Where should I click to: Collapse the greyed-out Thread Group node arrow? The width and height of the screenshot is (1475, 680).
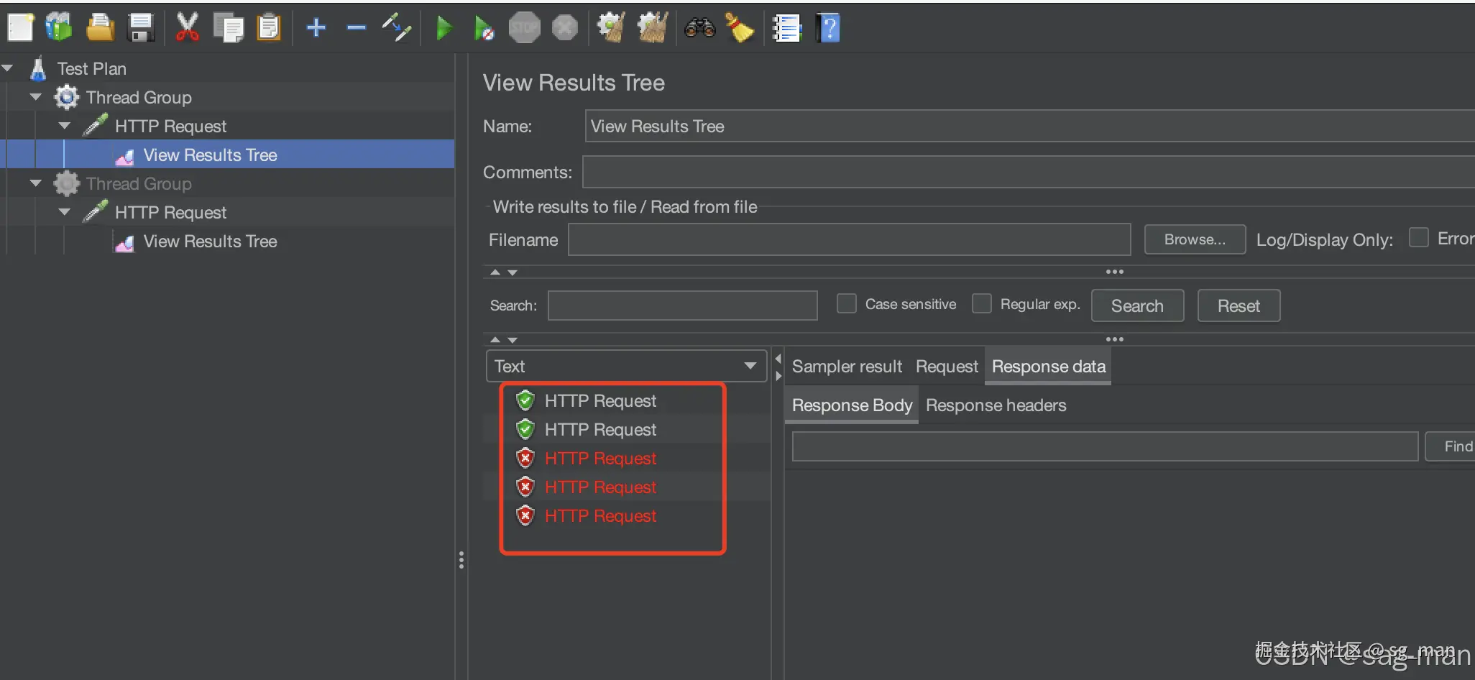click(36, 183)
